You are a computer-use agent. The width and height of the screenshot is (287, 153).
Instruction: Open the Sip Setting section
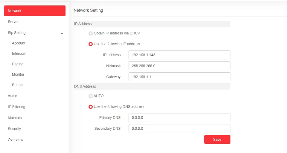click(x=17, y=32)
